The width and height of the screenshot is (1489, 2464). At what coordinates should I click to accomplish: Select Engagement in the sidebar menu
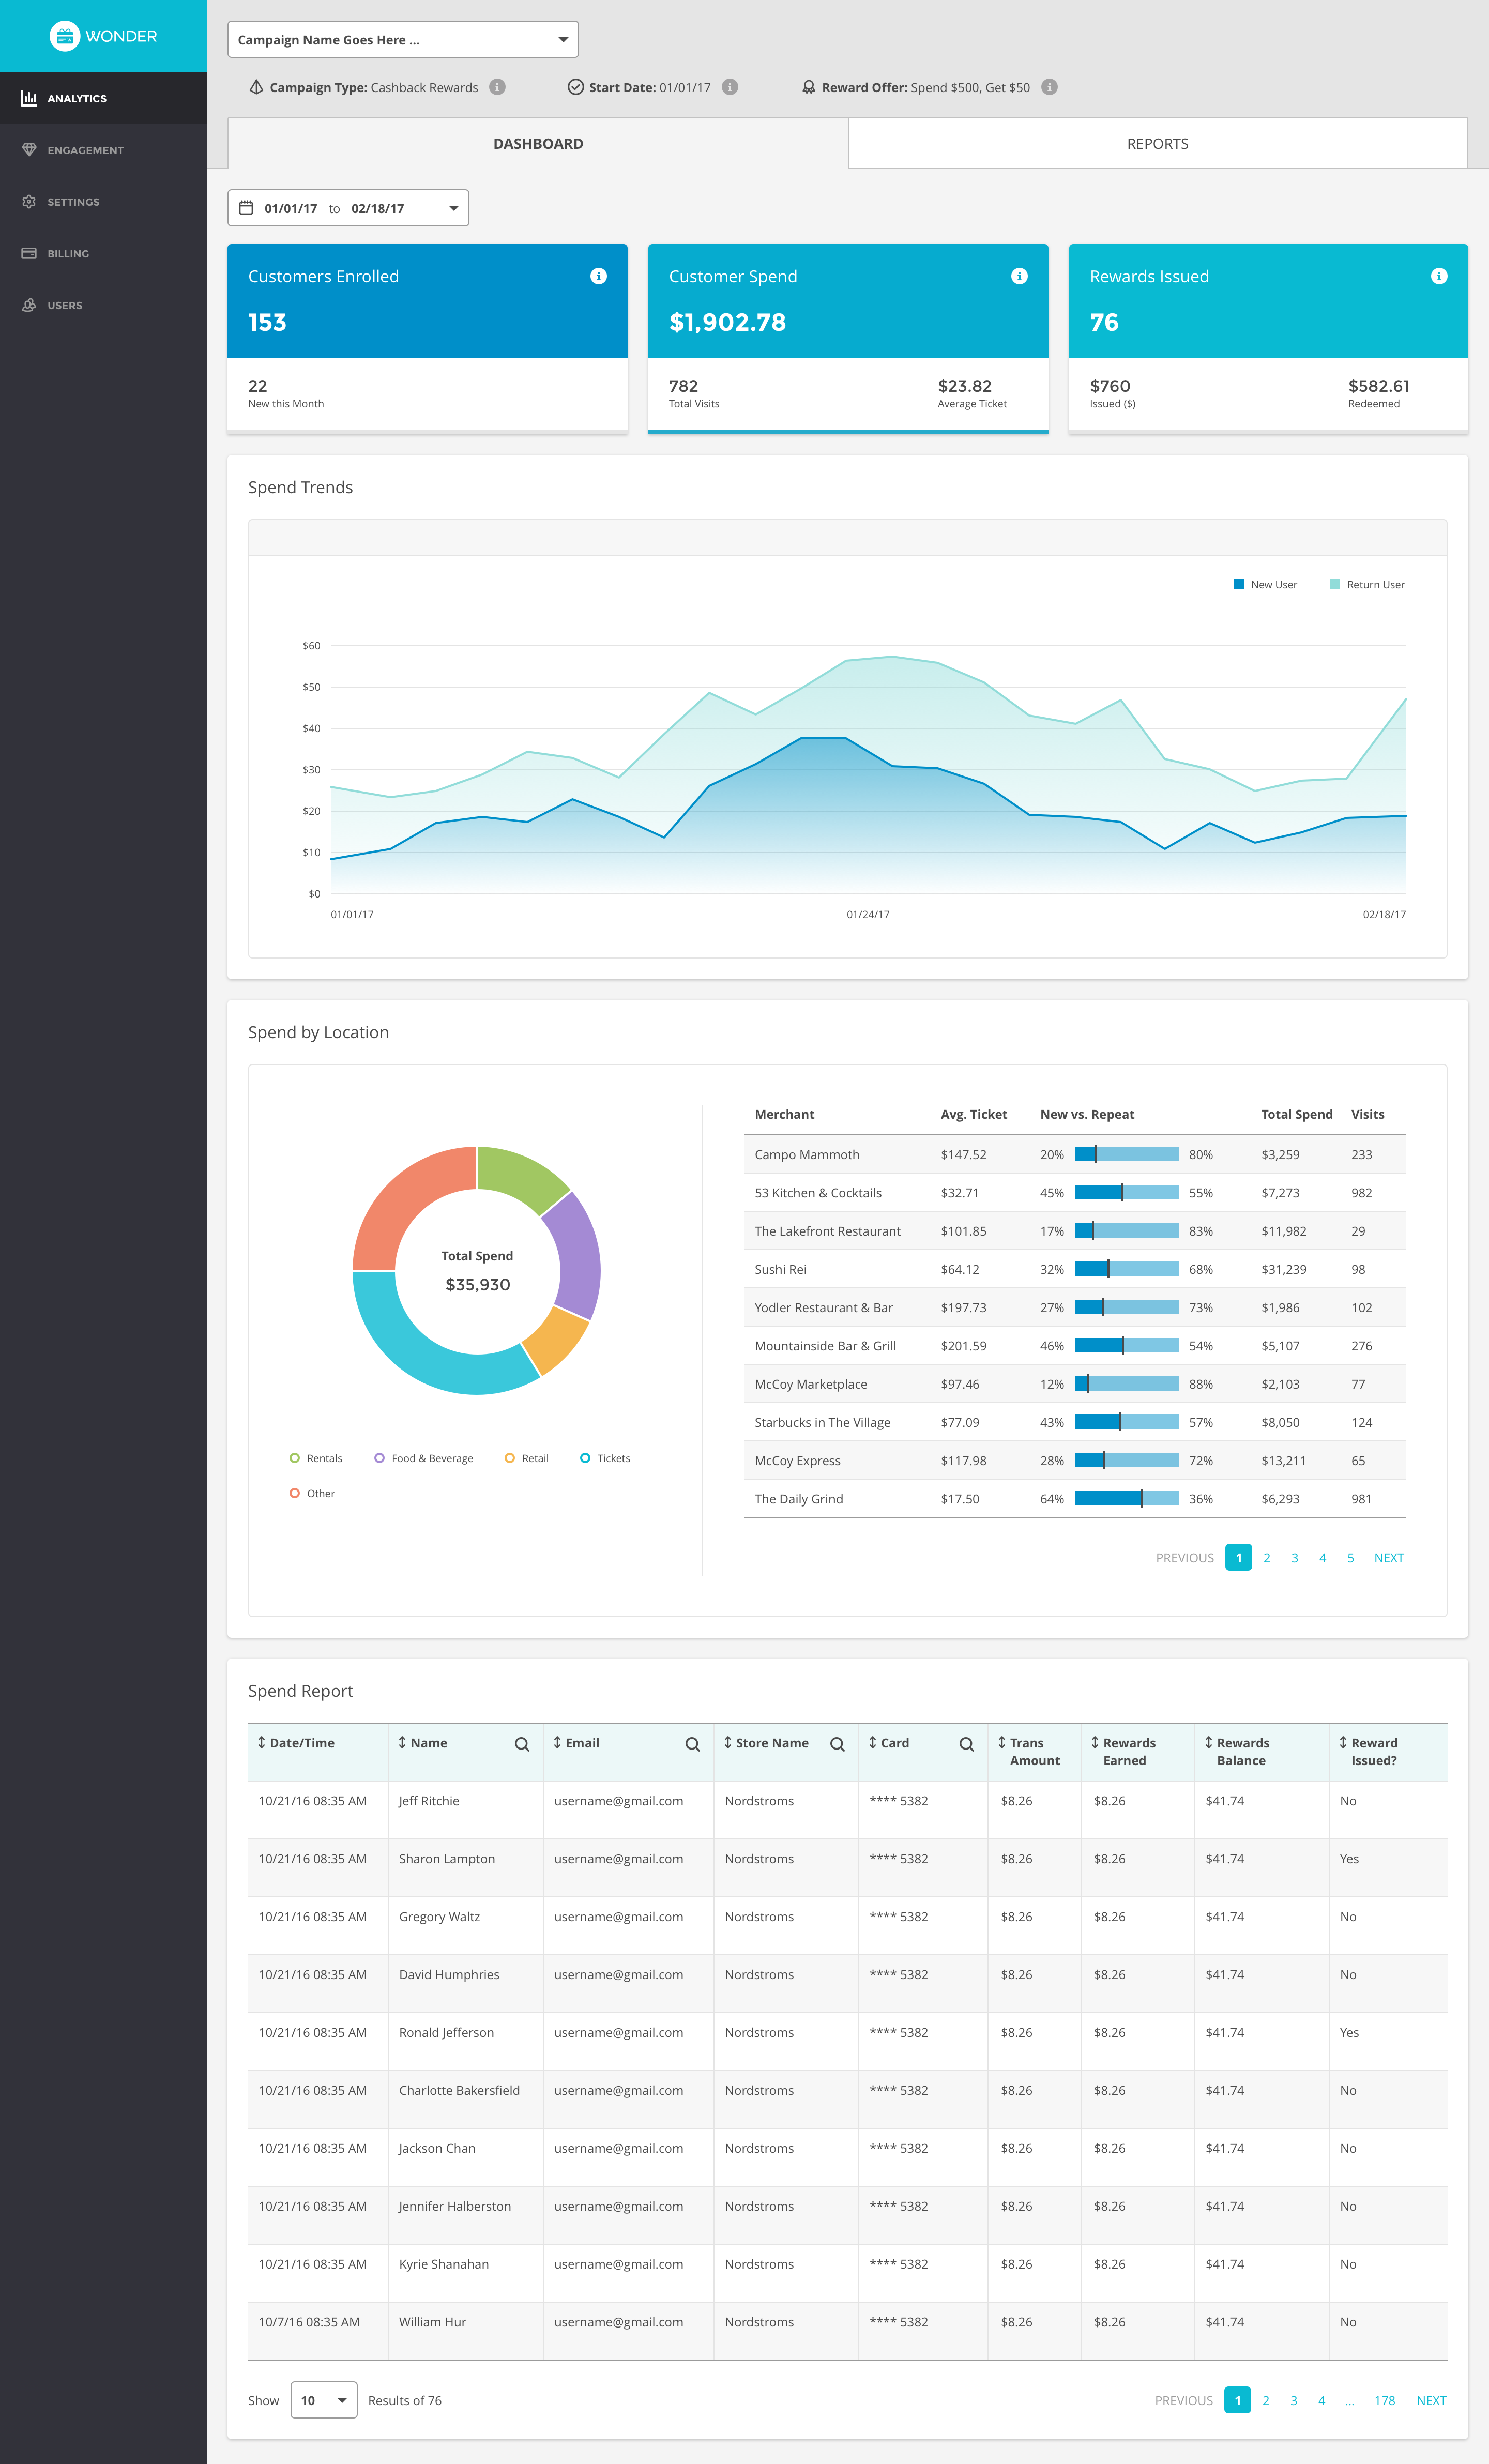(x=85, y=150)
